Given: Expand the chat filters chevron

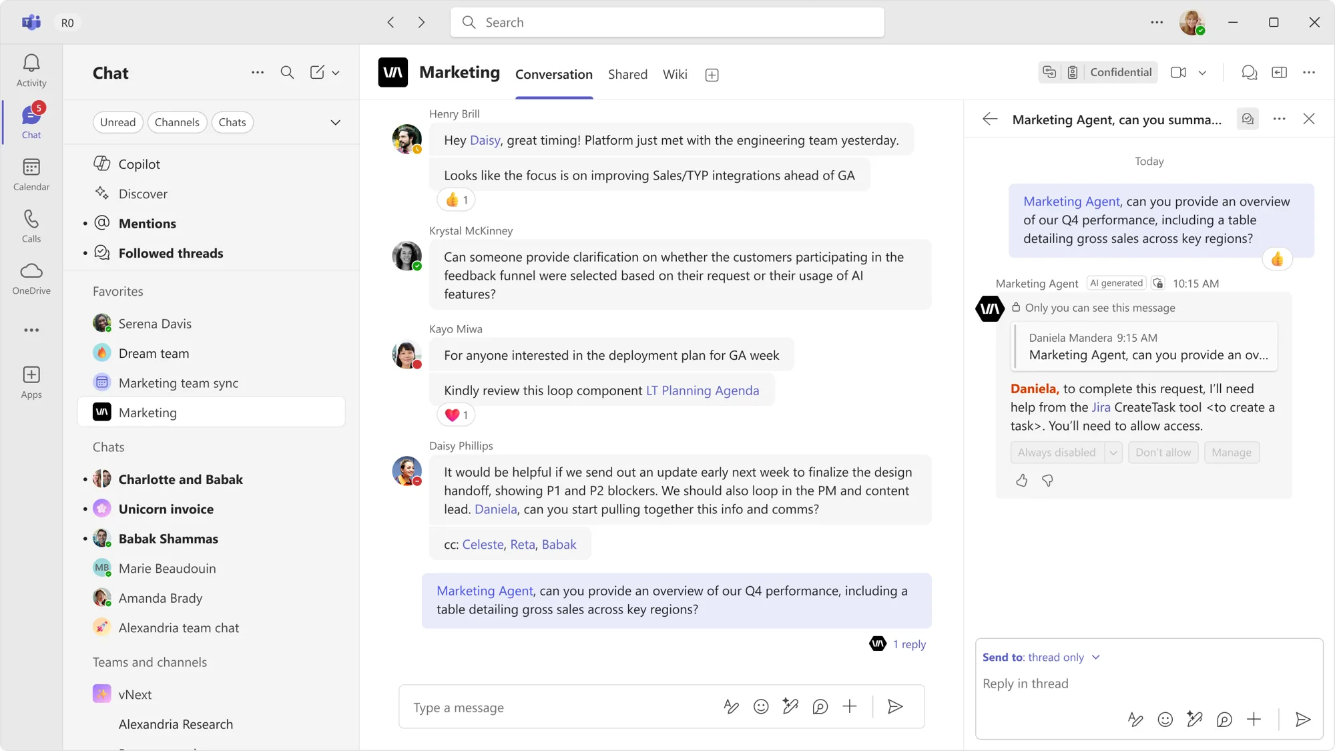Looking at the screenshot, I should (x=336, y=122).
